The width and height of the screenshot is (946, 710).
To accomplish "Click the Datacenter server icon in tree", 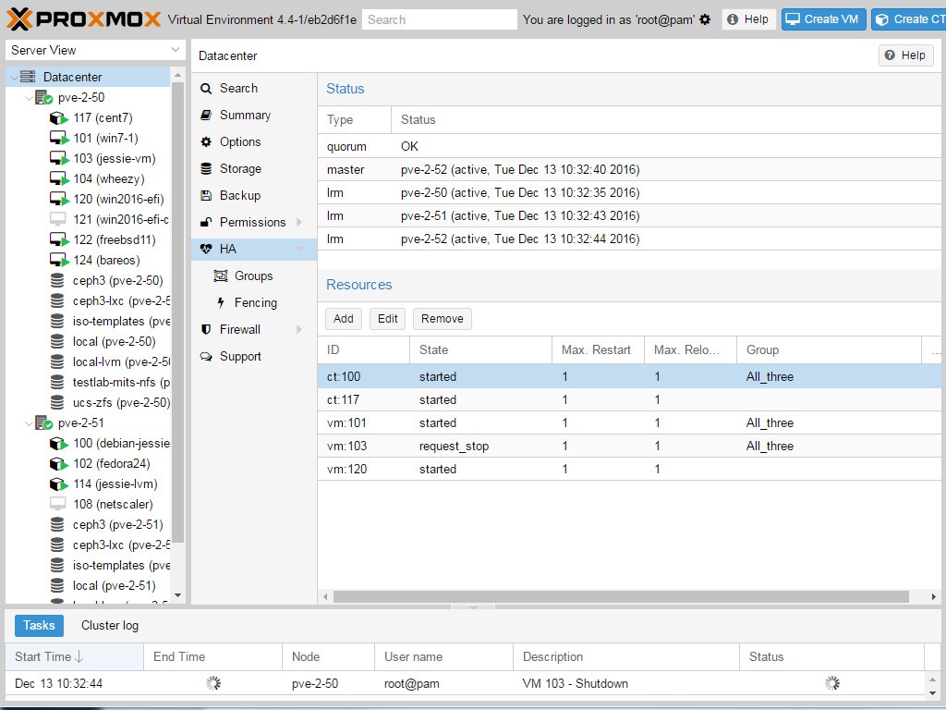I will point(28,77).
